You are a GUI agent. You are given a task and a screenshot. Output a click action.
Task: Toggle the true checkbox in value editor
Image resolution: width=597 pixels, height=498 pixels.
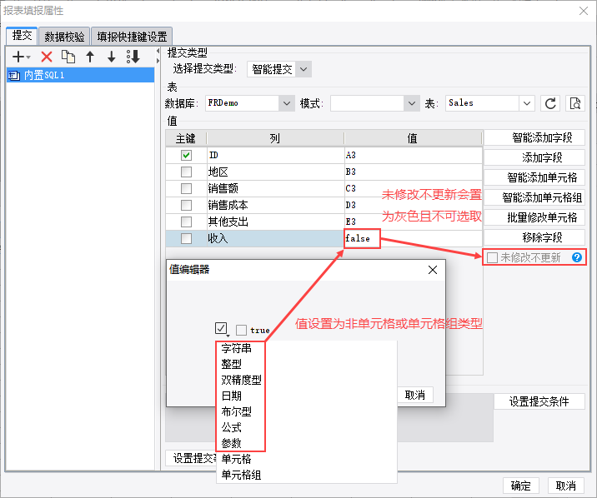tap(241, 330)
